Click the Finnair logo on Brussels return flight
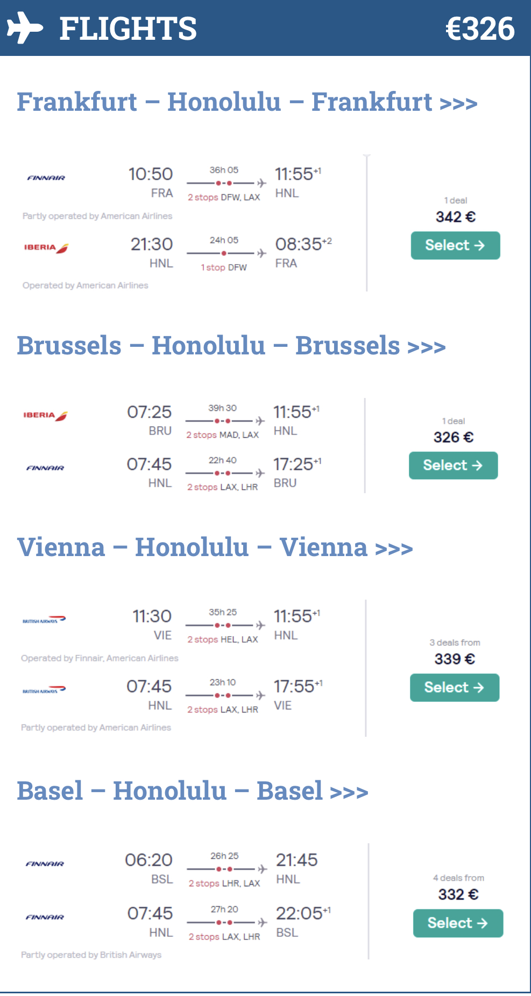This screenshot has height=996, width=531. pos(45,468)
